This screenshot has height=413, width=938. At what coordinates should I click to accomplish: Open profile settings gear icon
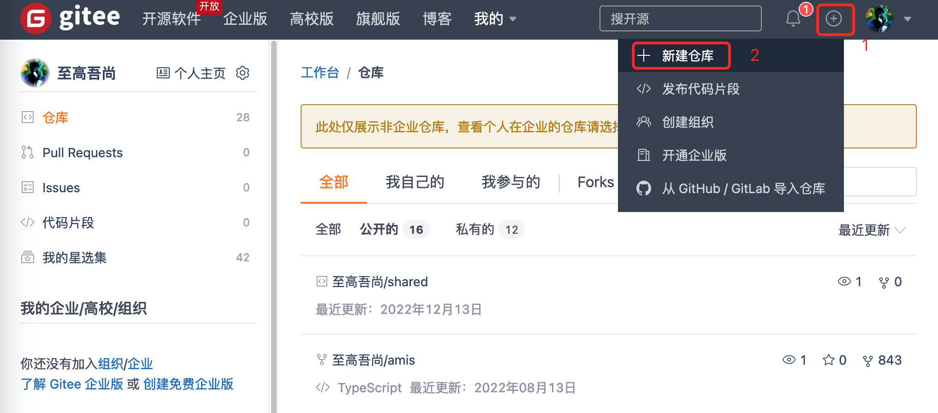click(243, 73)
